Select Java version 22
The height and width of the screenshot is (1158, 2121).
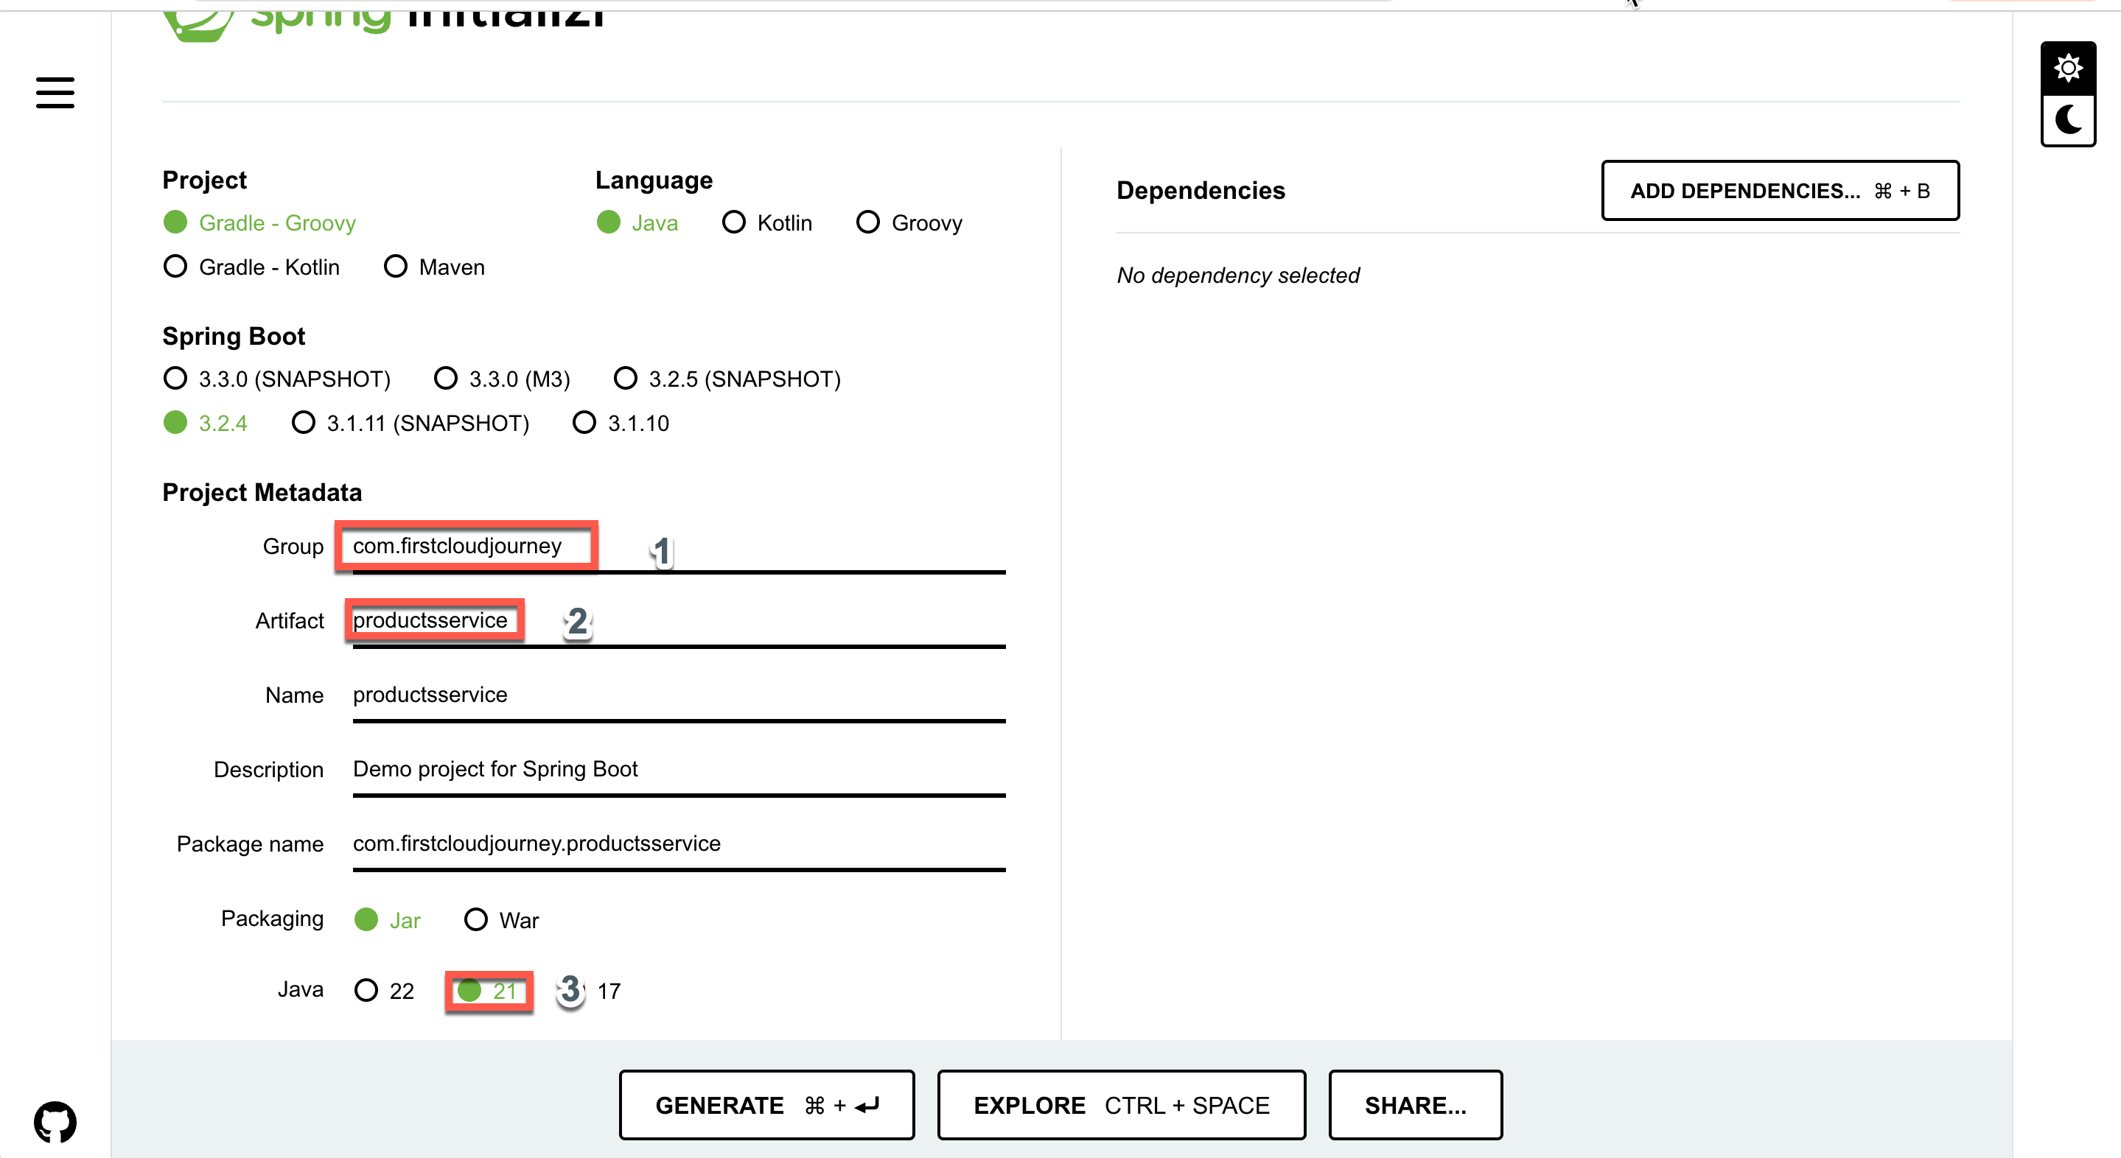click(384, 990)
